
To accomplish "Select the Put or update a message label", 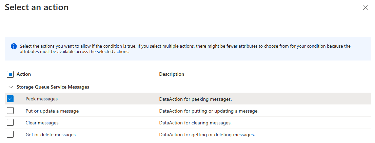I will (52, 111).
